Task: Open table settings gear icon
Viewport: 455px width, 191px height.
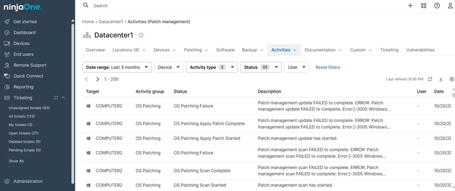Action: coord(452,79)
